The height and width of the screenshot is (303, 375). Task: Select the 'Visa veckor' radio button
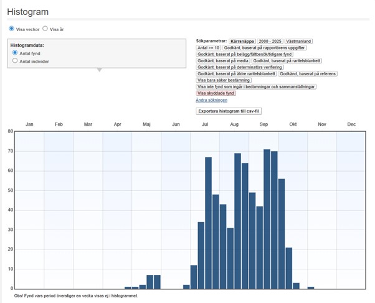click(12, 29)
